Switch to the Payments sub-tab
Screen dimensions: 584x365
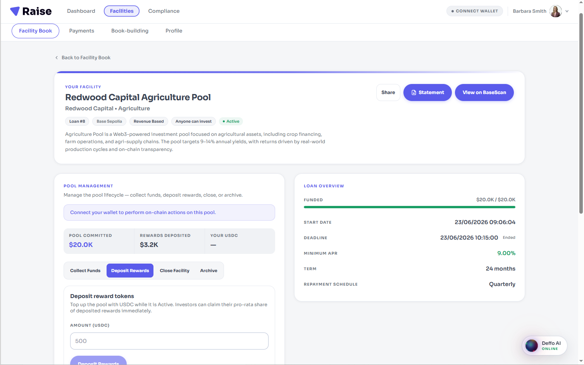pyautogui.click(x=81, y=31)
